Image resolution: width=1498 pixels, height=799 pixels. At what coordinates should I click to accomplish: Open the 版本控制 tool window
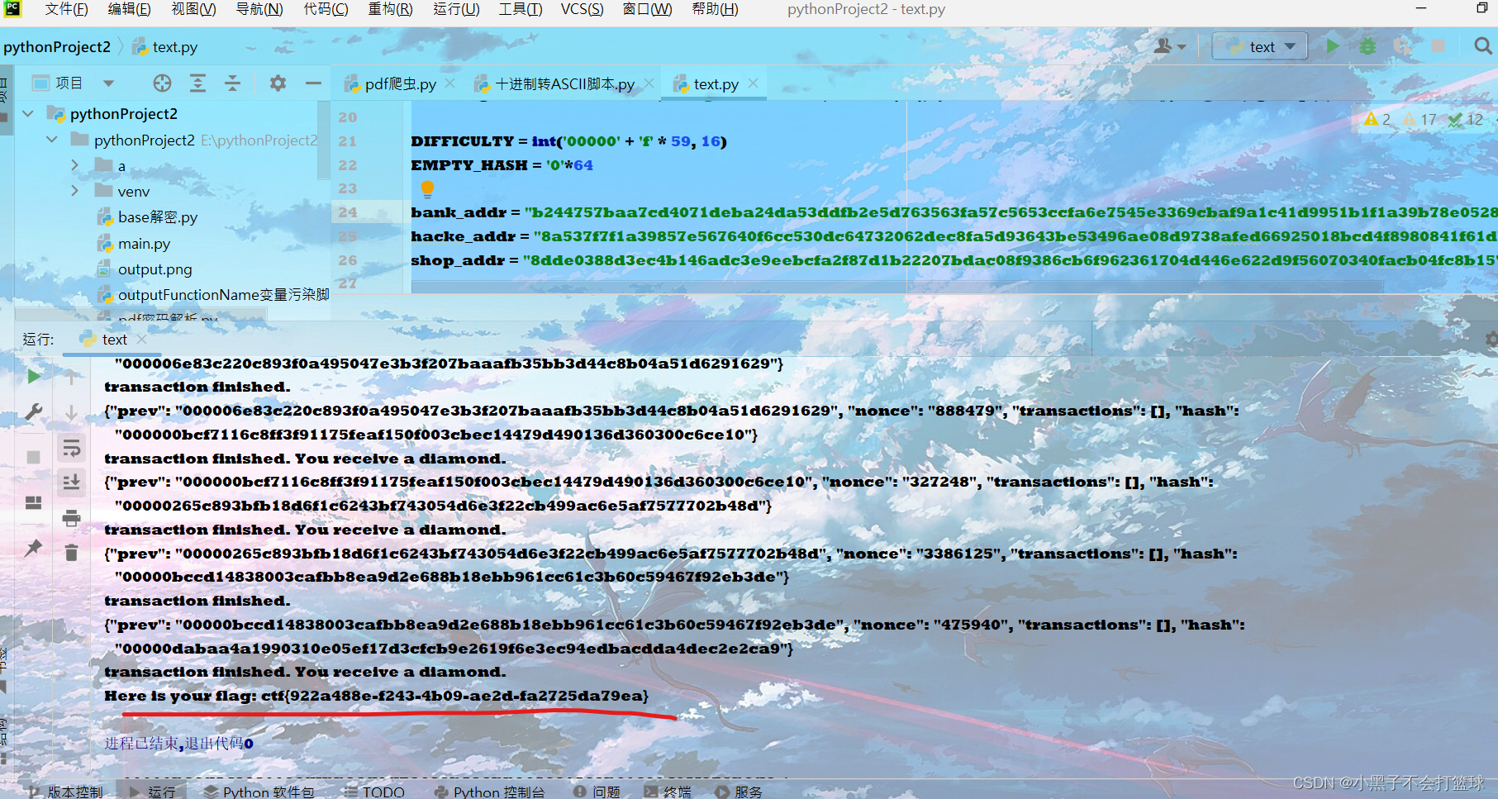[x=65, y=791]
